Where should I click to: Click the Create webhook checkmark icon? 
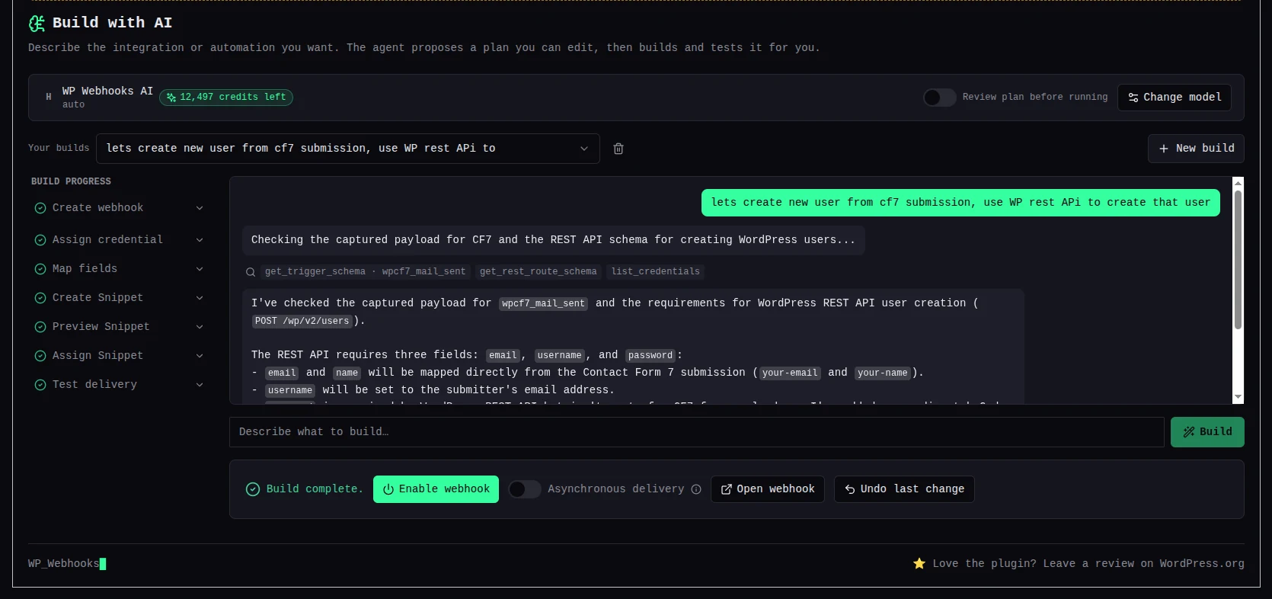pos(40,208)
